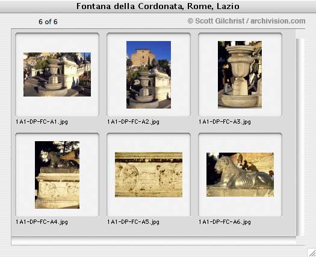Click the vertical scrollbar beside thumbnails
Viewport: 316px width, 257px height.
(x=300, y=137)
